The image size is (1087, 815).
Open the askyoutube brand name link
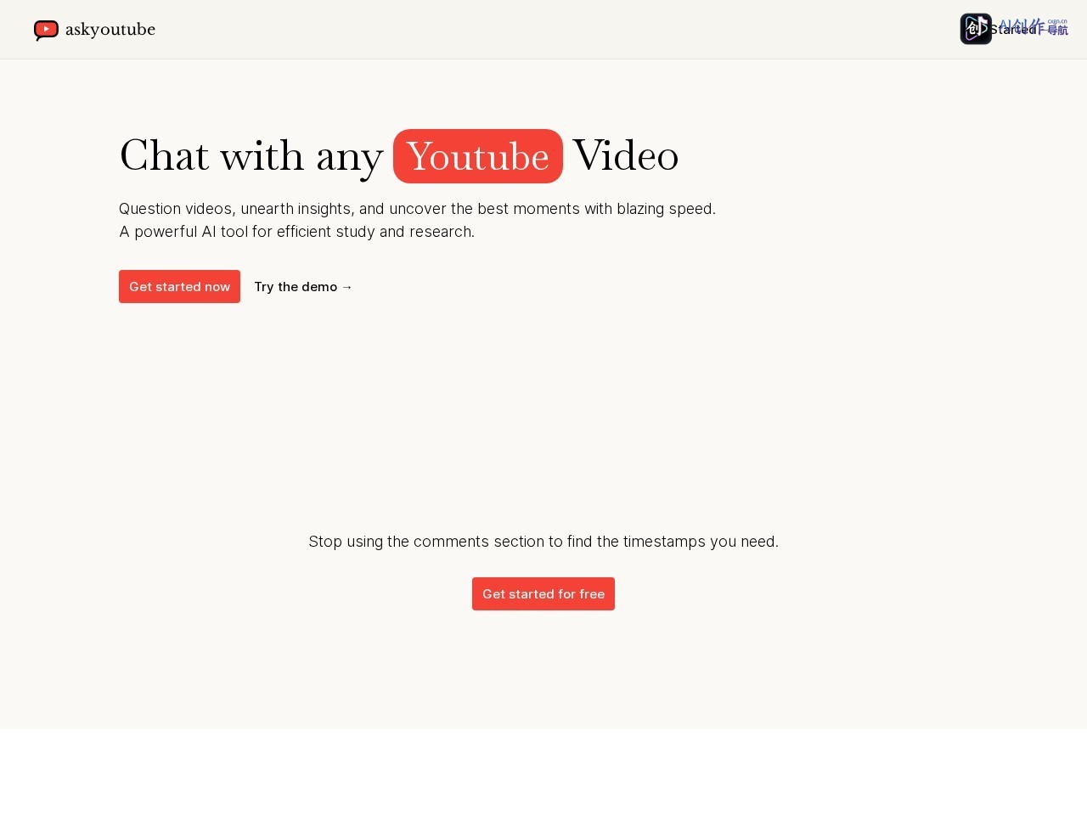[x=110, y=30]
